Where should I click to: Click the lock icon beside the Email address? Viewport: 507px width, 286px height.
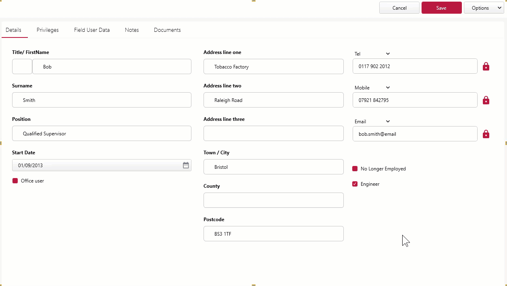[486, 134]
